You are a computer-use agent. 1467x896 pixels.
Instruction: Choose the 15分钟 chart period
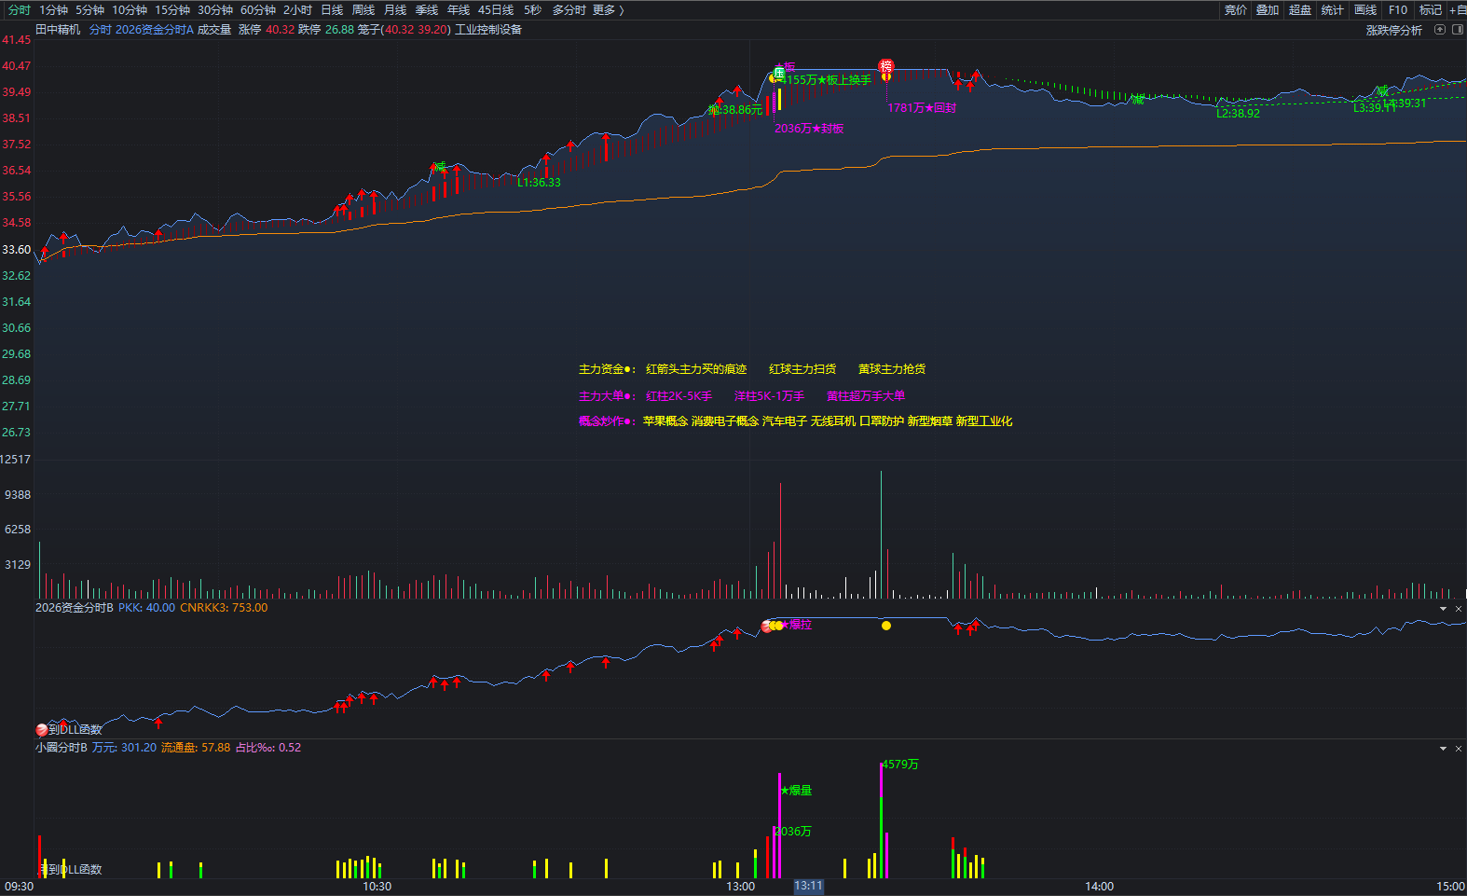click(x=172, y=10)
